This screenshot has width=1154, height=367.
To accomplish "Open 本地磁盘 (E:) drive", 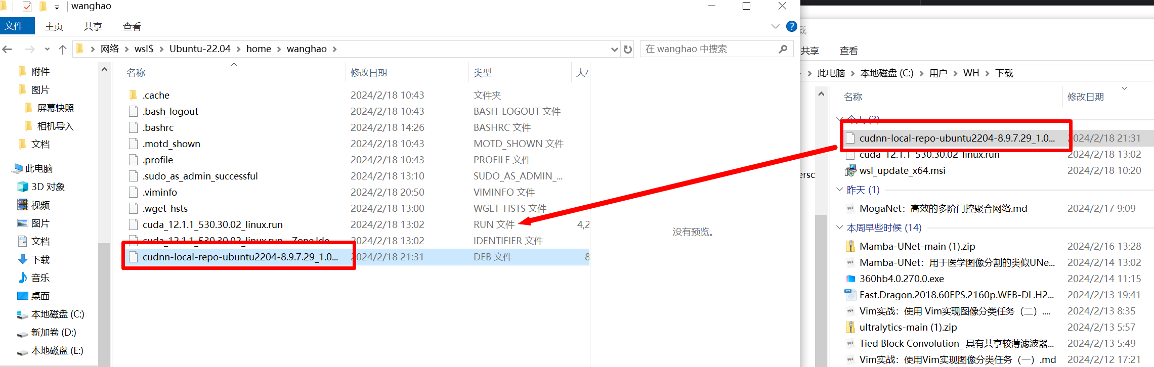I will click(x=57, y=351).
